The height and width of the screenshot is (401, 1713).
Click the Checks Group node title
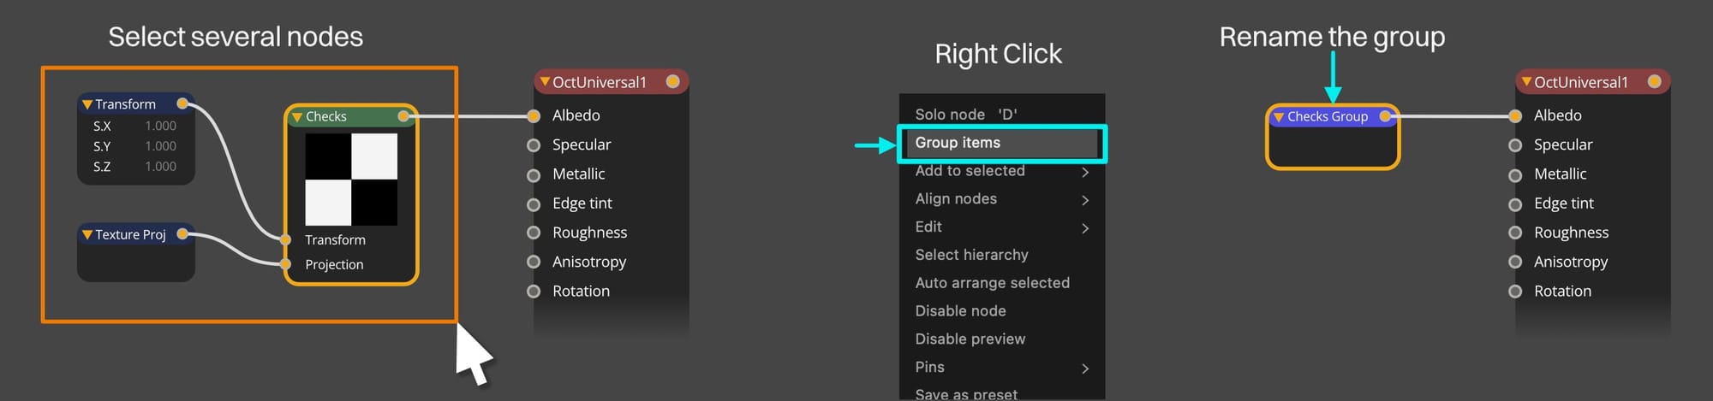point(1328,117)
